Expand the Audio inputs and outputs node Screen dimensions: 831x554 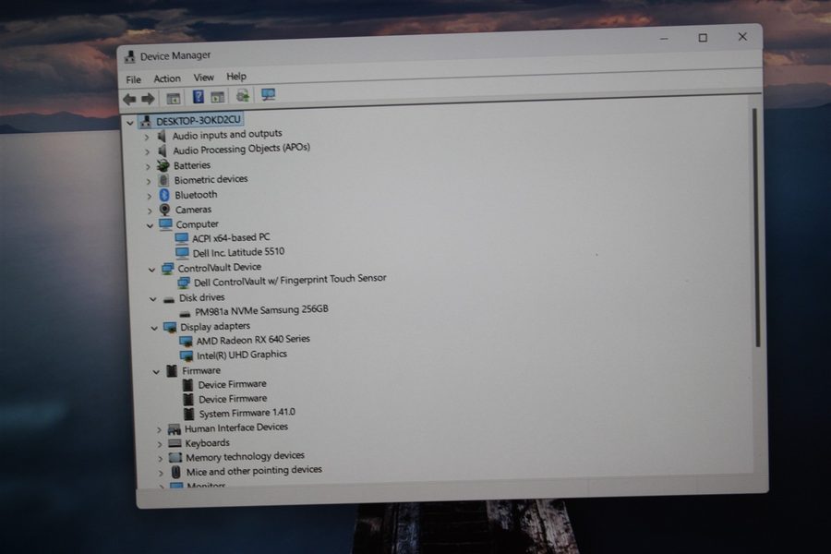tap(147, 138)
